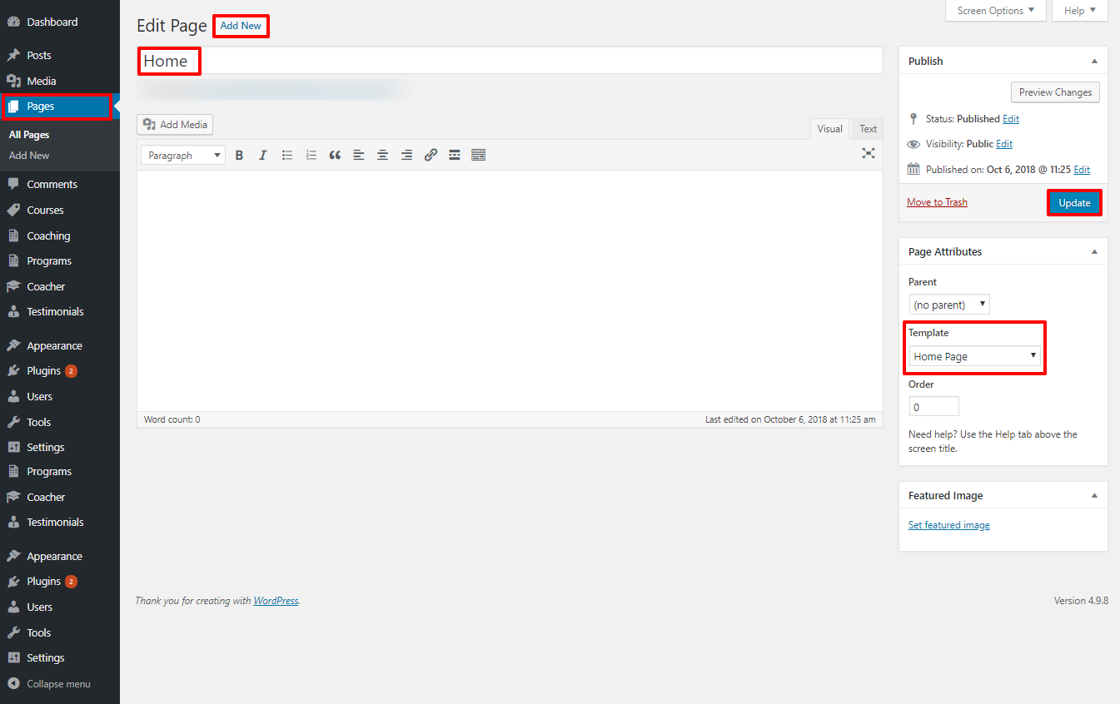Click the insert link icon

[431, 155]
